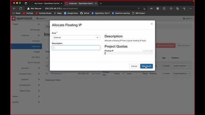
Task: Open the Github bookmark
Action: coord(85,13)
